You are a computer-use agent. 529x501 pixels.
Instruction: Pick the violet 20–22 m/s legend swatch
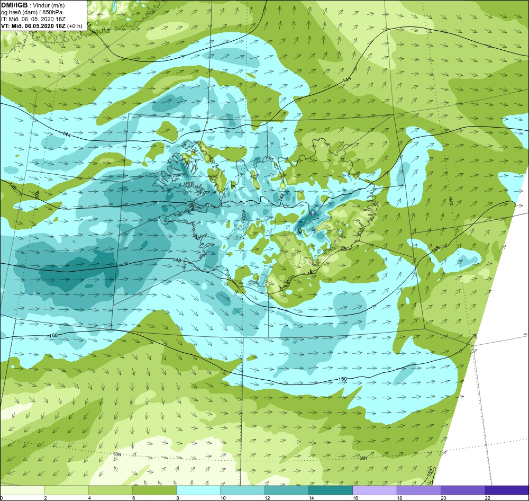click(462, 490)
